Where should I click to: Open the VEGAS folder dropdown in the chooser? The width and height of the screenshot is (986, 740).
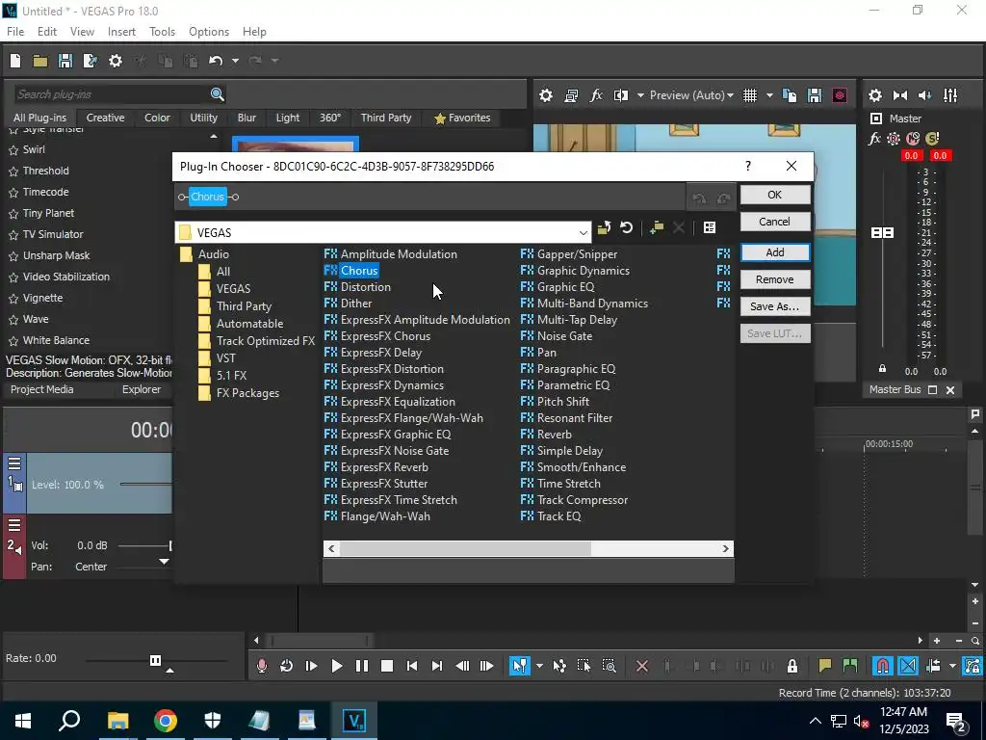tap(583, 233)
